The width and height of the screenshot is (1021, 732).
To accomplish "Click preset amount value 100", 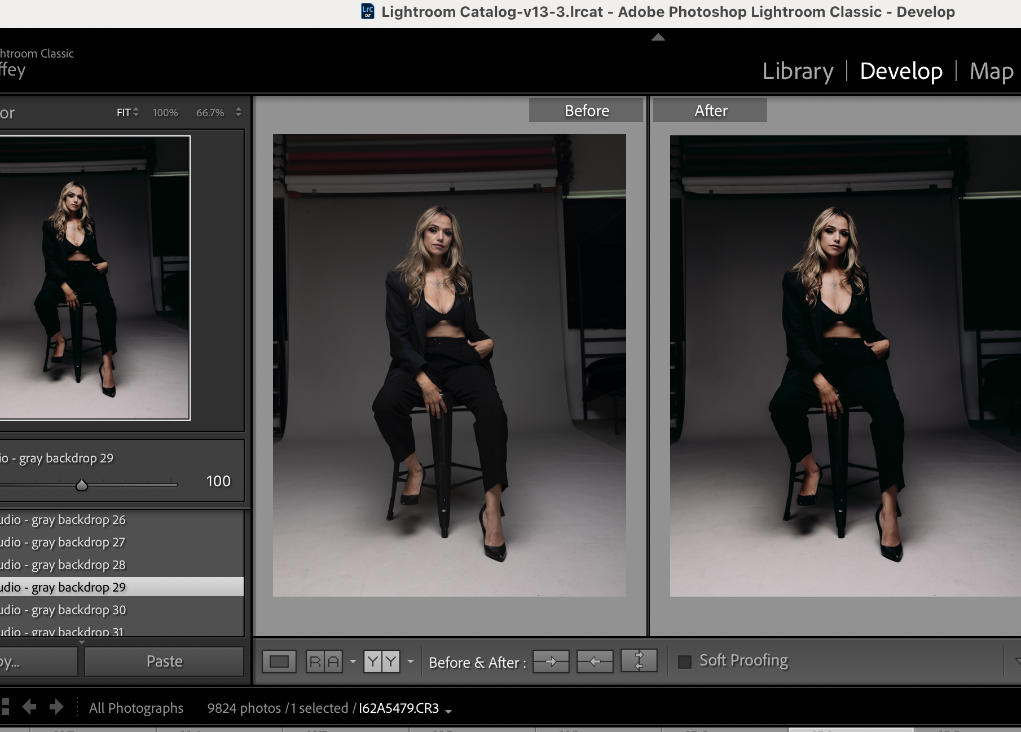I will (x=218, y=481).
